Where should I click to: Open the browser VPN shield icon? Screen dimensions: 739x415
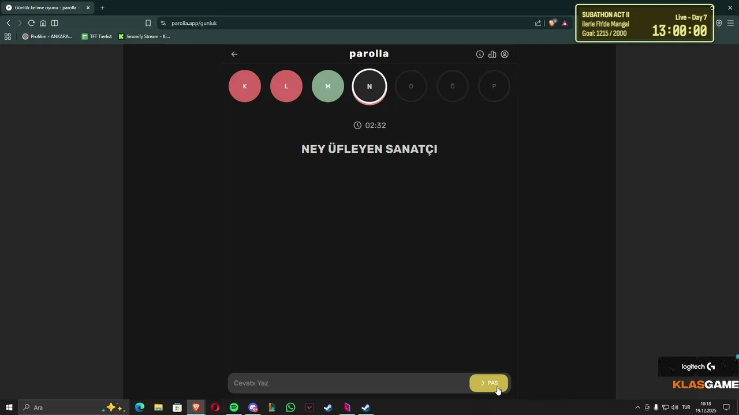(719, 23)
